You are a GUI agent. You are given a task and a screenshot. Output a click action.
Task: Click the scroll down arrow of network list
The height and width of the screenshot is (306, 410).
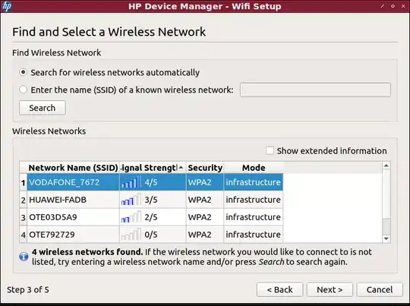click(x=386, y=238)
